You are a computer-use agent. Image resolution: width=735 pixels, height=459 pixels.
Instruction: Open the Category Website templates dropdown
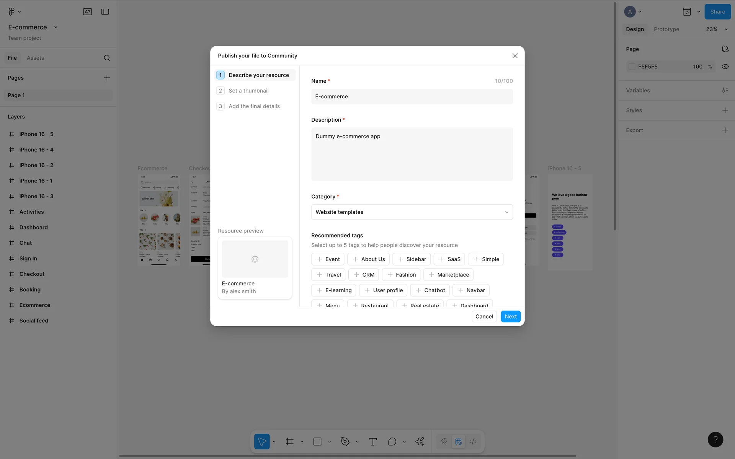pos(412,212)
